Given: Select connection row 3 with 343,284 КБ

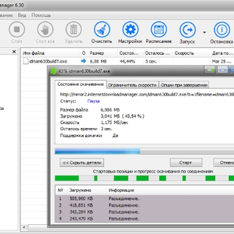Looking at the screenshot, I should click(x=144, y=212).
